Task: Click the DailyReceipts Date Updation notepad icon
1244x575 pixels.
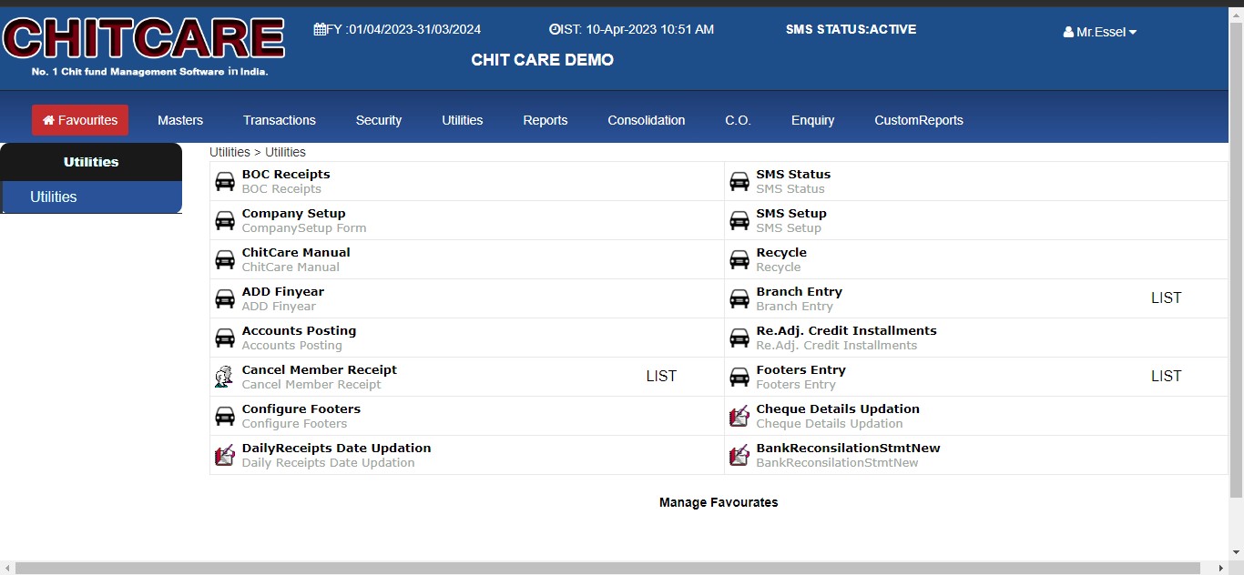Action: (x=225, y=455)
